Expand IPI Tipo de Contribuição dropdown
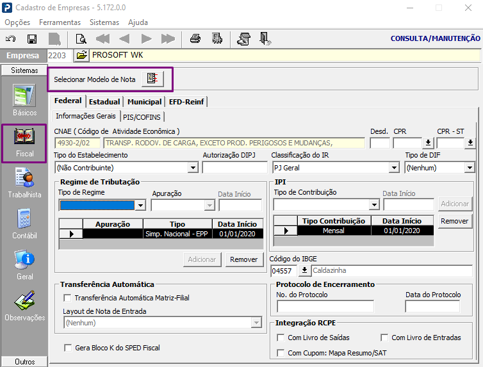Image resolution: width=483 pixels, height=367 pixels. tap(374, 204)
